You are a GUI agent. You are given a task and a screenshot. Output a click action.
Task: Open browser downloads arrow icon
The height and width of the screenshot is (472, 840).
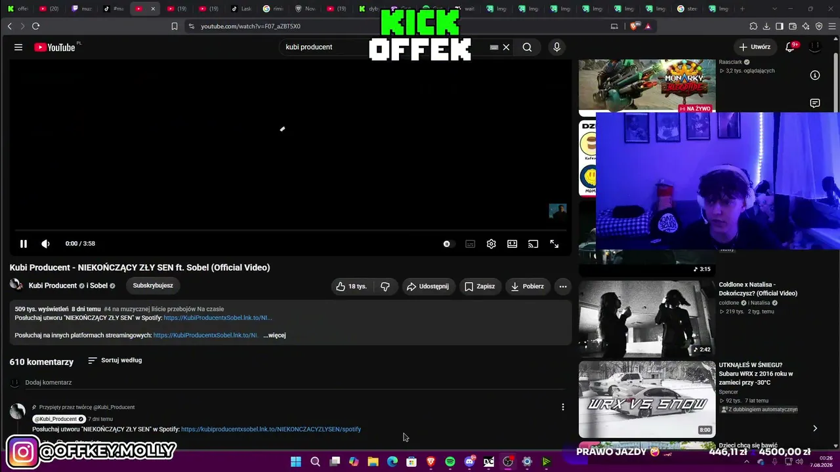point(766,26)
